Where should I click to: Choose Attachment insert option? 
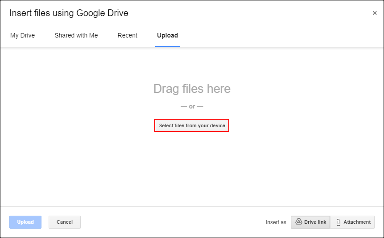pyautogui.click(x=352, y=222)
